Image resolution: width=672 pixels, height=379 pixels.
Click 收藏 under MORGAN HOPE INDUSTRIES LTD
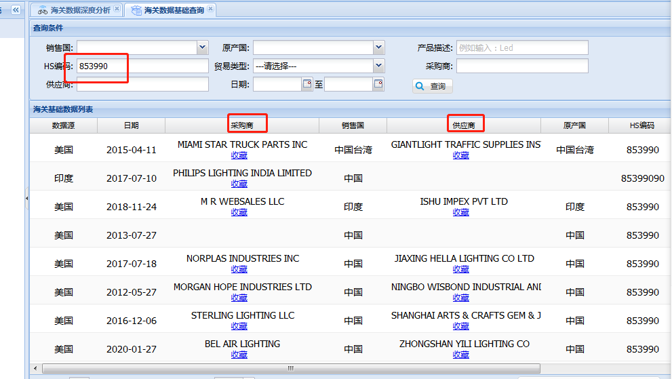click(x=239, y=298)
